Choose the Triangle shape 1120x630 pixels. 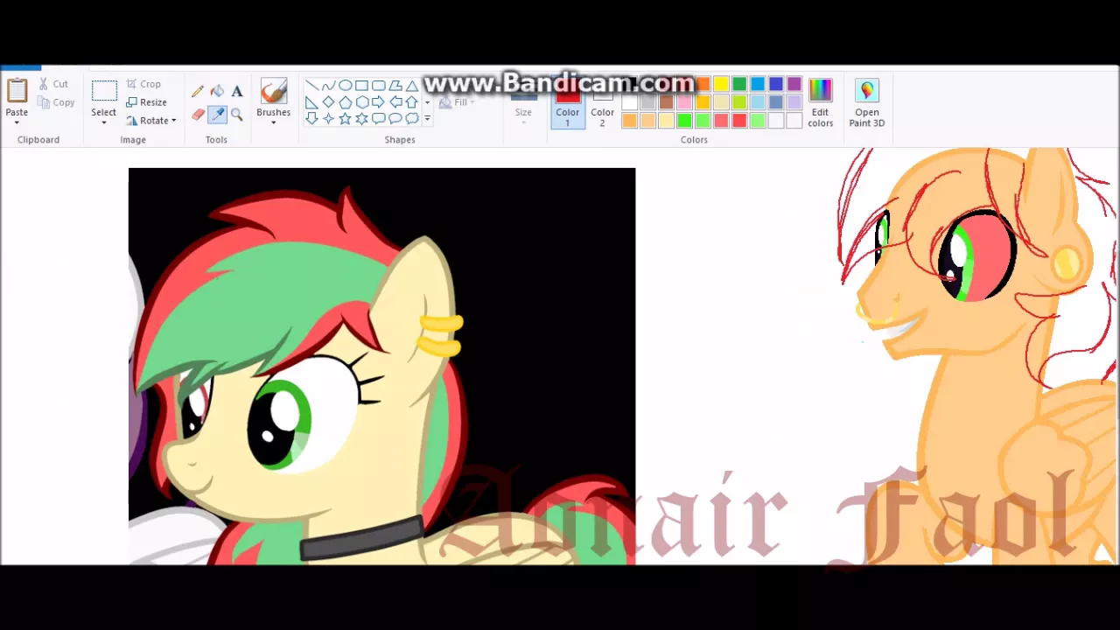pyautogui.click(x=411, y=86)
